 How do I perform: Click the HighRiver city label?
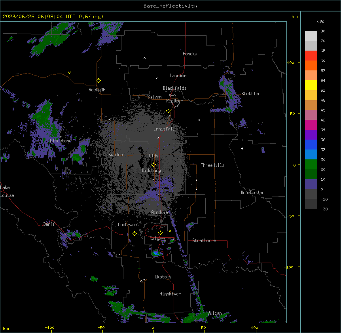point(170,294)
